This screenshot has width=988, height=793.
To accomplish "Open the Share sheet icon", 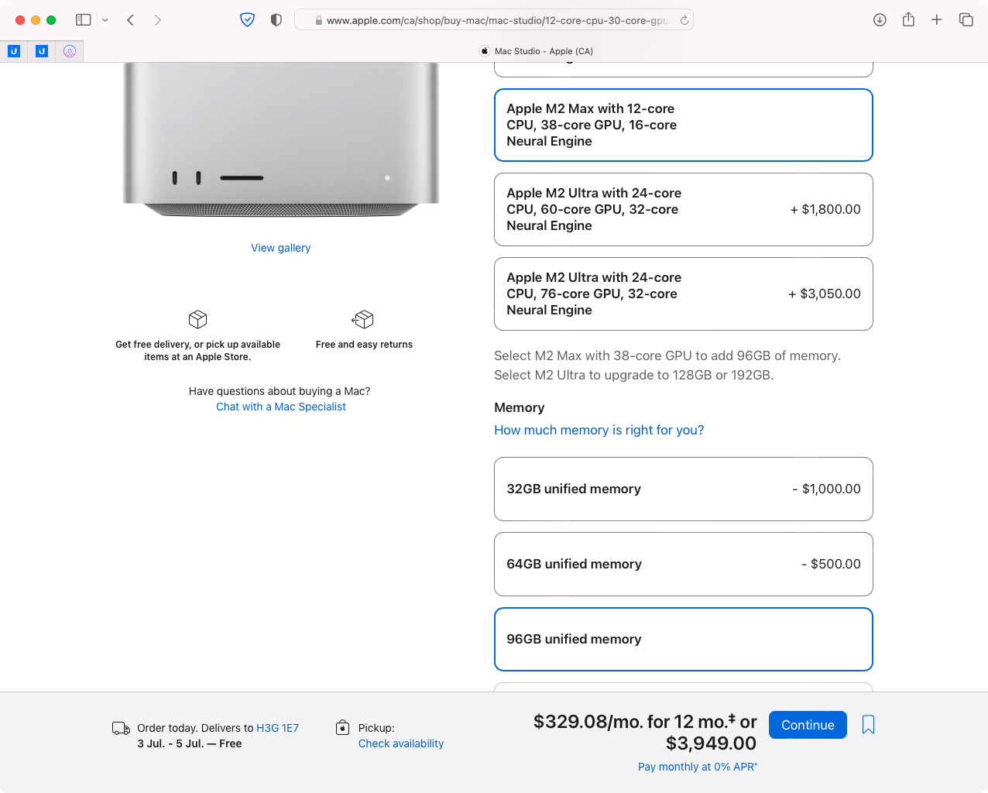I will pyautogui.click(x=908, y=20).
